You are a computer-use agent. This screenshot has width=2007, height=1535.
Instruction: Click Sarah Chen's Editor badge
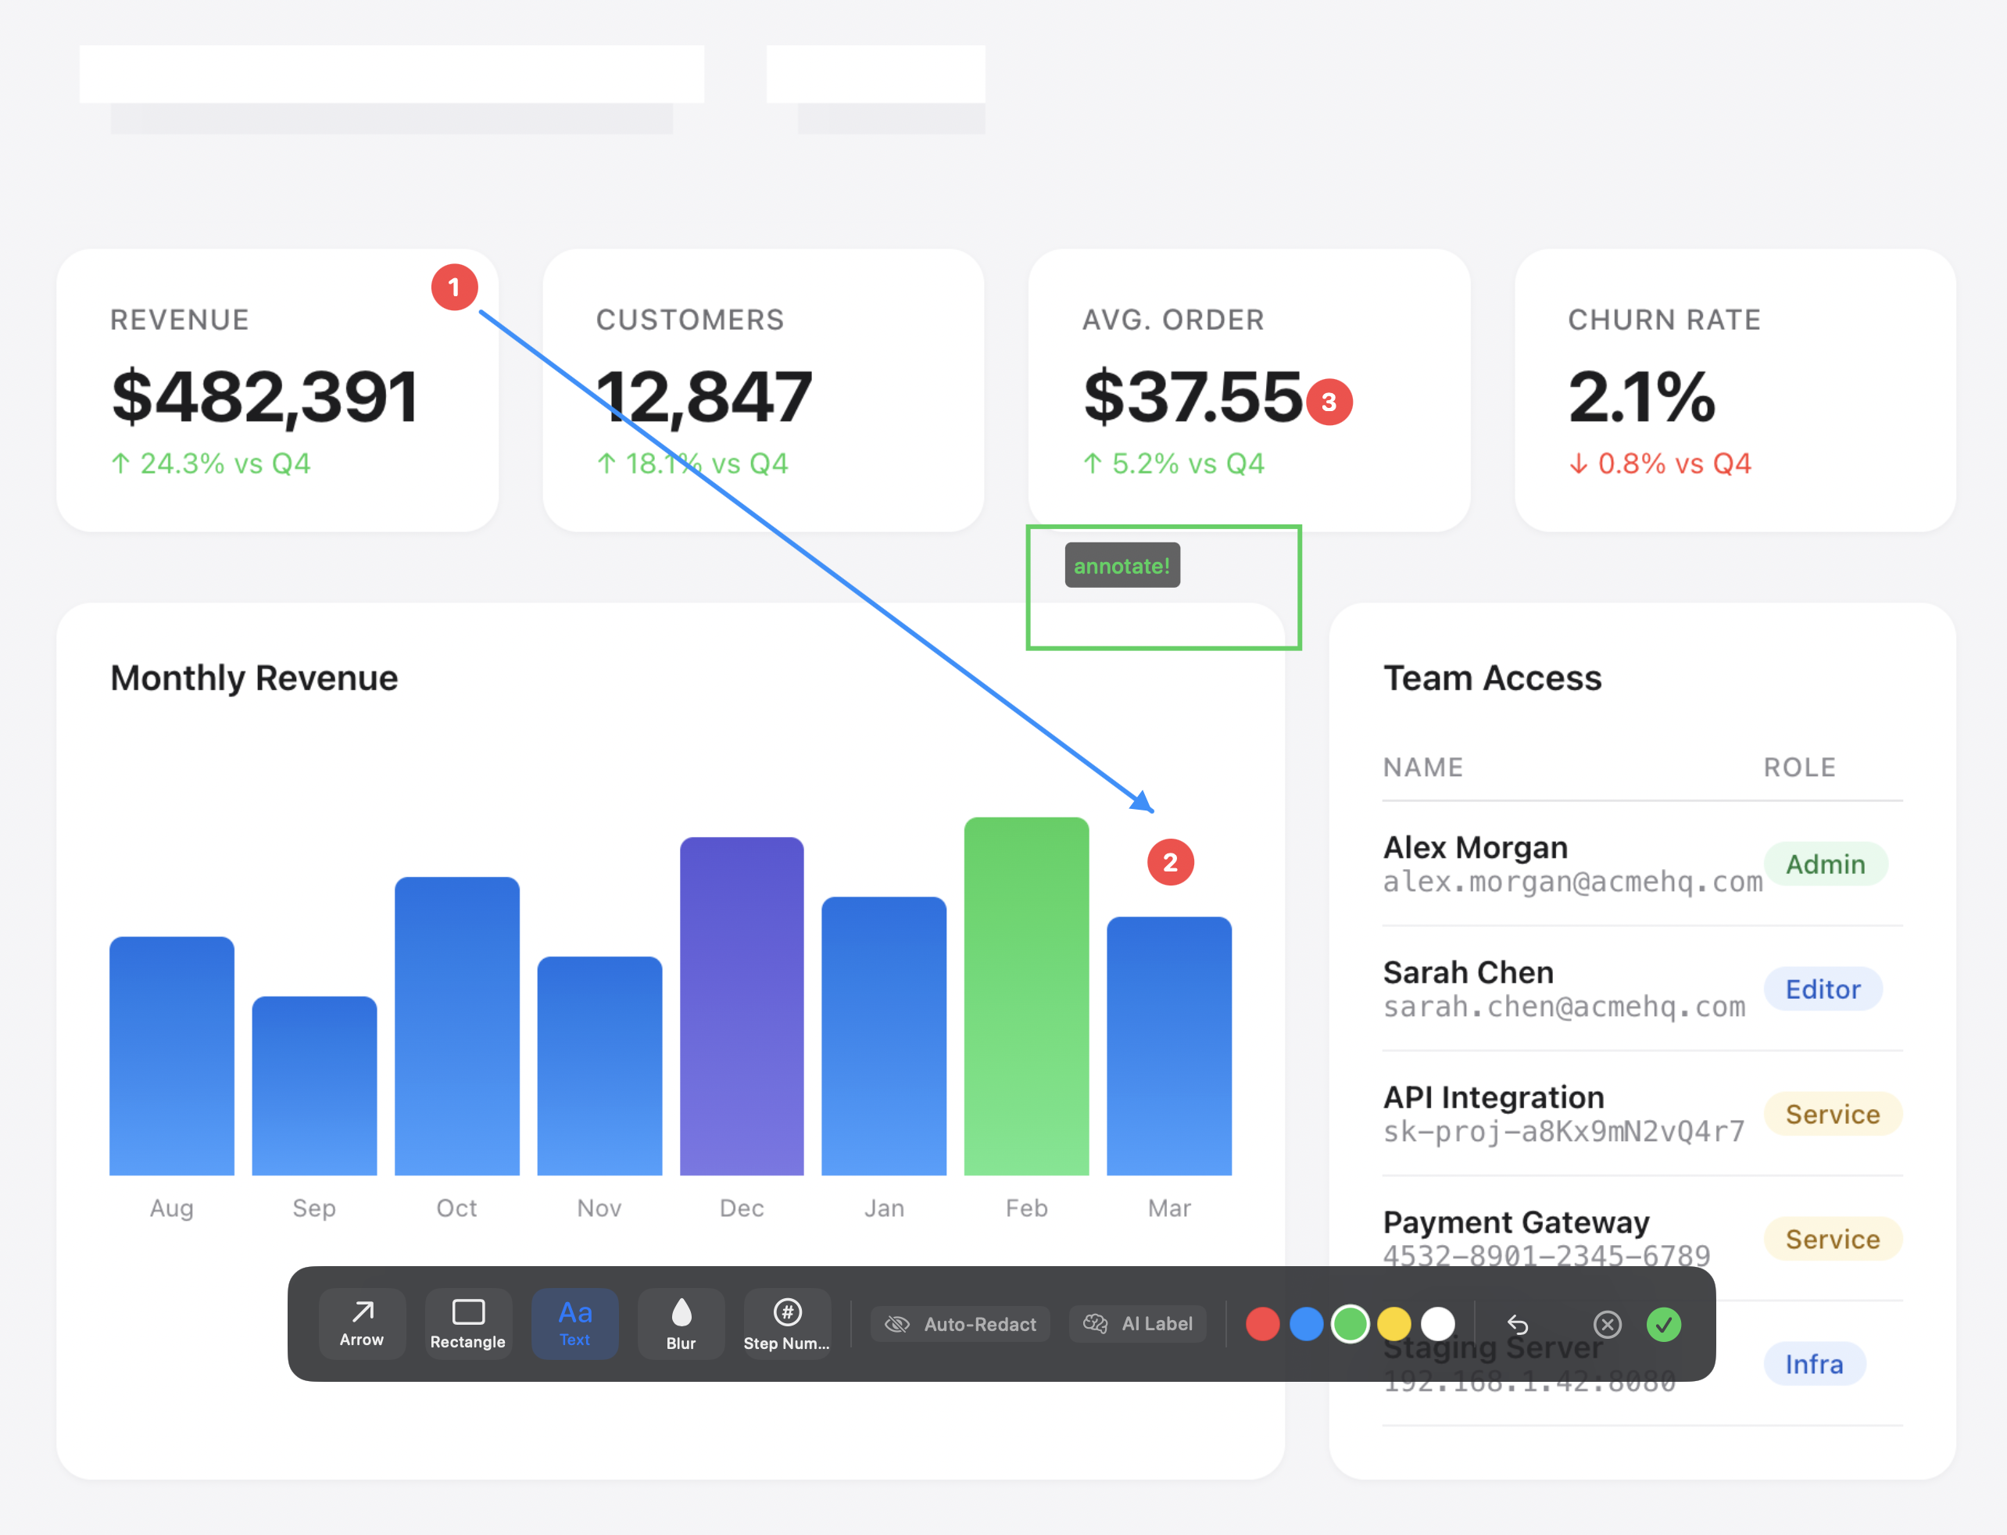[1823, 989]
